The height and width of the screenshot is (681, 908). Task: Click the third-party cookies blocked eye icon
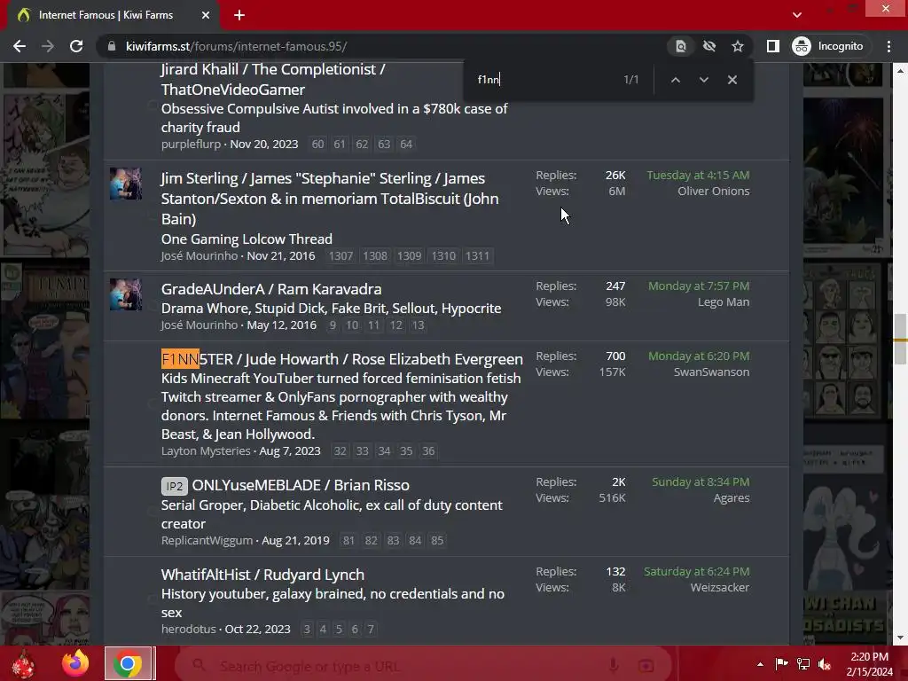(708, 46)
